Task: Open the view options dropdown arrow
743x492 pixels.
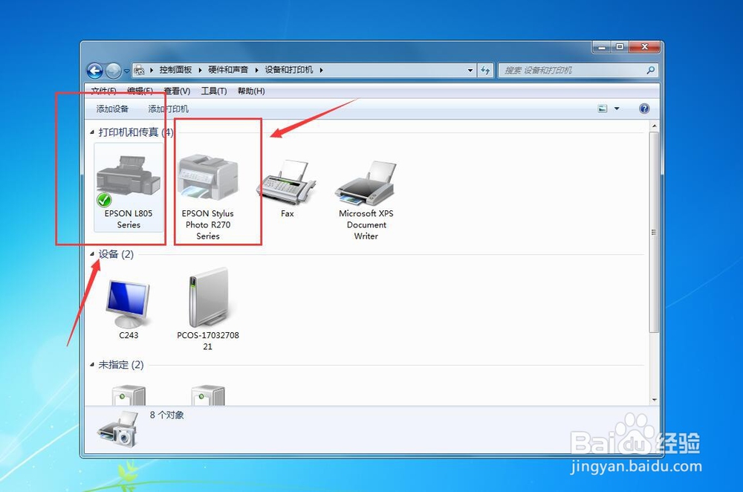Action: 617,109
